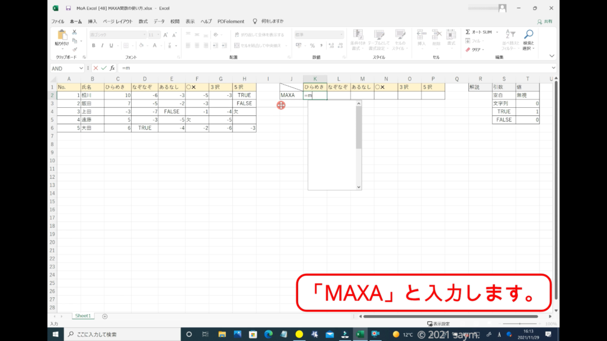
Task: Select the Sheet1 worksheet tab
Action: pyautogui.click(x=82, y=316)
